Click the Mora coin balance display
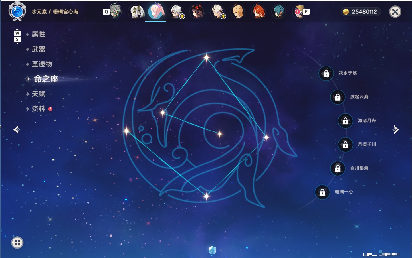 tap(360, 12)
